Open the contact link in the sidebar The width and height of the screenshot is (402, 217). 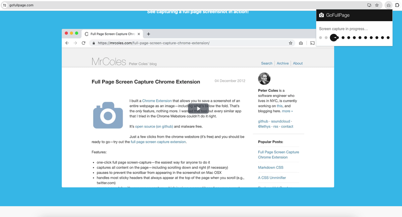tap(287, 126)
